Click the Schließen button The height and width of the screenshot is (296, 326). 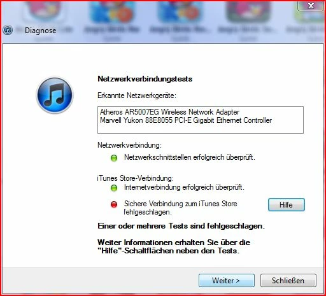click(x=288, y=281)
